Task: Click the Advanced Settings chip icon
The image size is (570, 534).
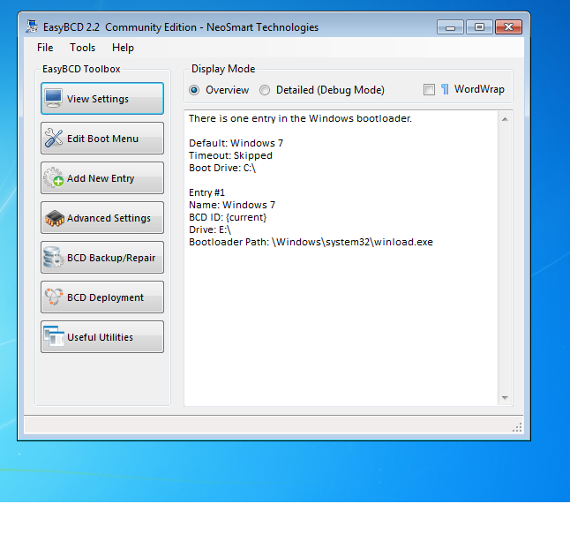Action: pos(54,218)
